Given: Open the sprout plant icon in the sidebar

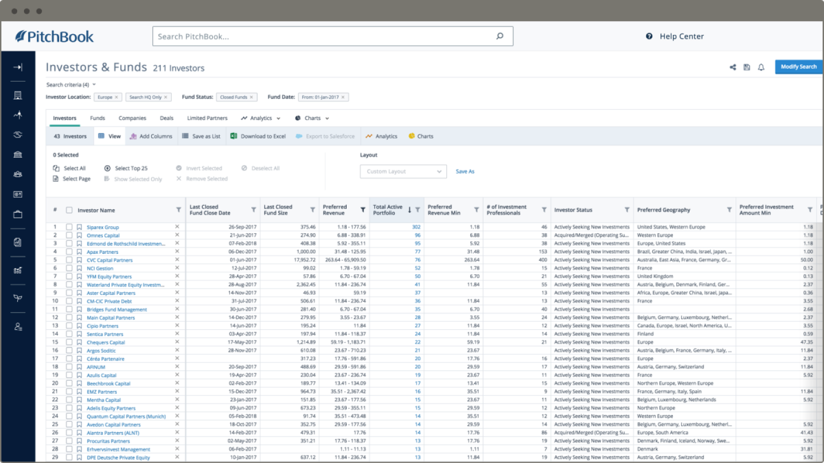Looking at the screenshot, I should click(18, 298).
